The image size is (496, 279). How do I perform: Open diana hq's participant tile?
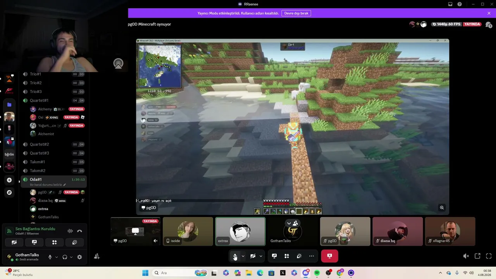[398, 231]
